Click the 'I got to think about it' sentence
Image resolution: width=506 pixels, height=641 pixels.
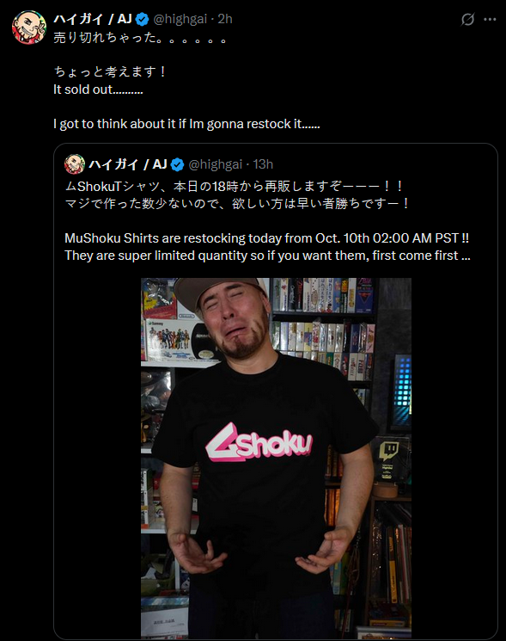point(186,124)
